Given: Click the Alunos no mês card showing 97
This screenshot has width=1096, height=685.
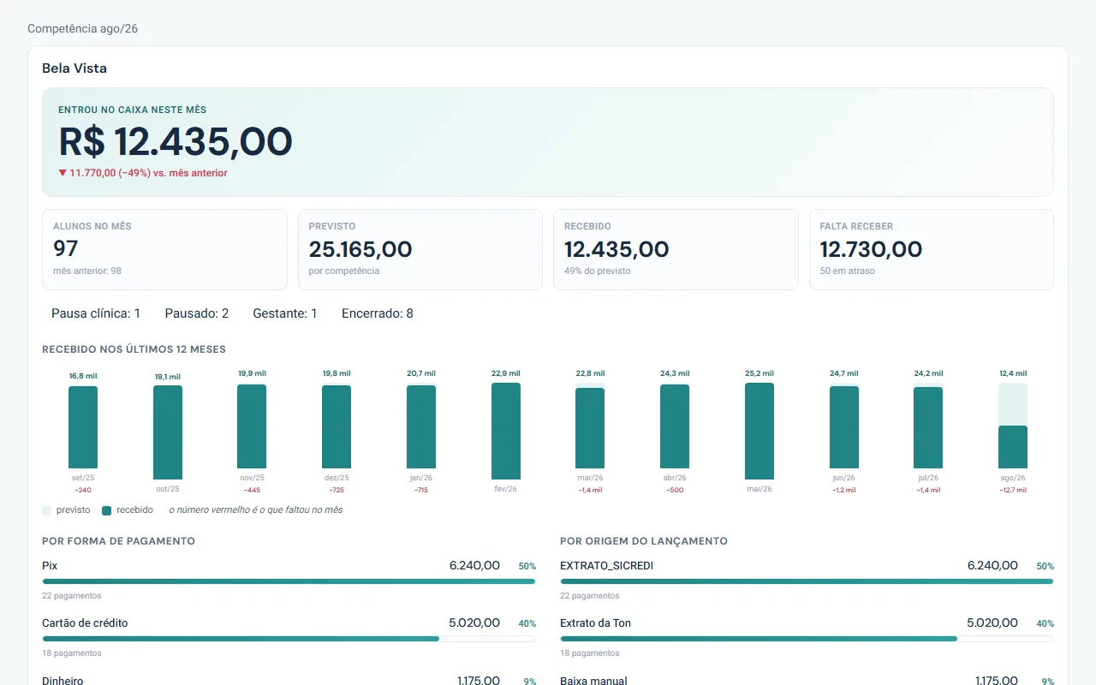Looking at the screenshot, I should (x=164, y=249).
